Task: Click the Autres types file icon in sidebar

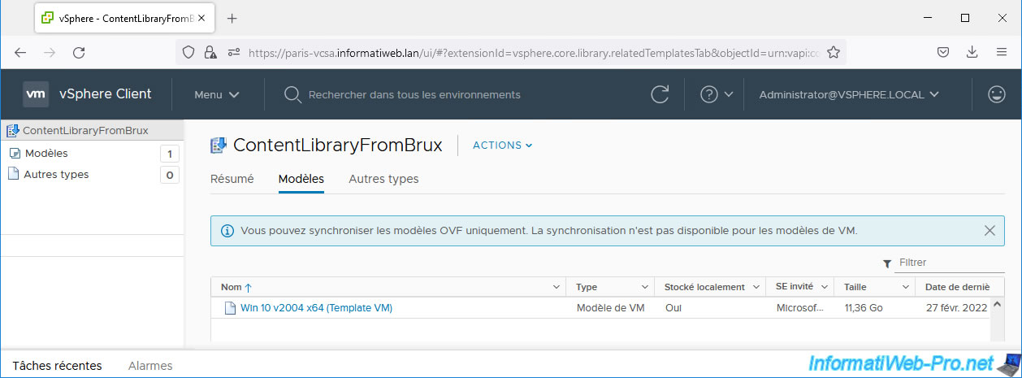Action: coord(13,174)
